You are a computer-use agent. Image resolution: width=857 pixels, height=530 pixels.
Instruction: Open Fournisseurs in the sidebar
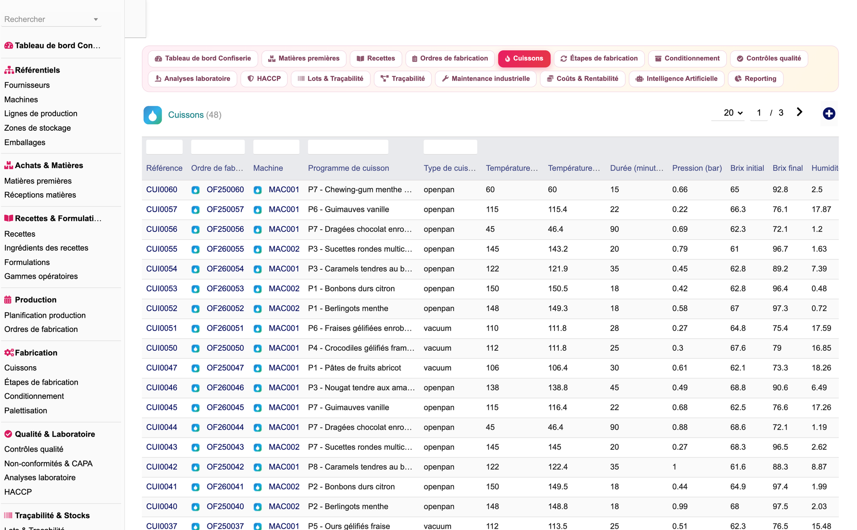point(27,85)
